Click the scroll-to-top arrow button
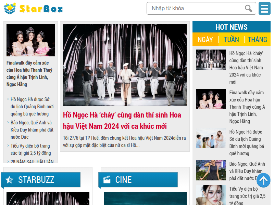The height and width of the screenshot is (205, 274). [x=263, y=180]
